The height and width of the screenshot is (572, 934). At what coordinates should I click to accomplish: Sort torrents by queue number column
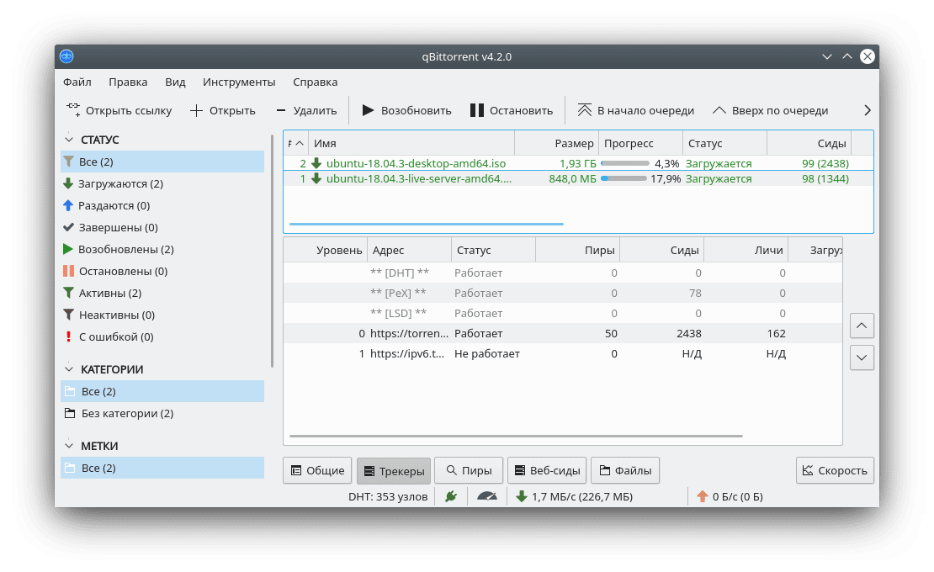(296, 144)
